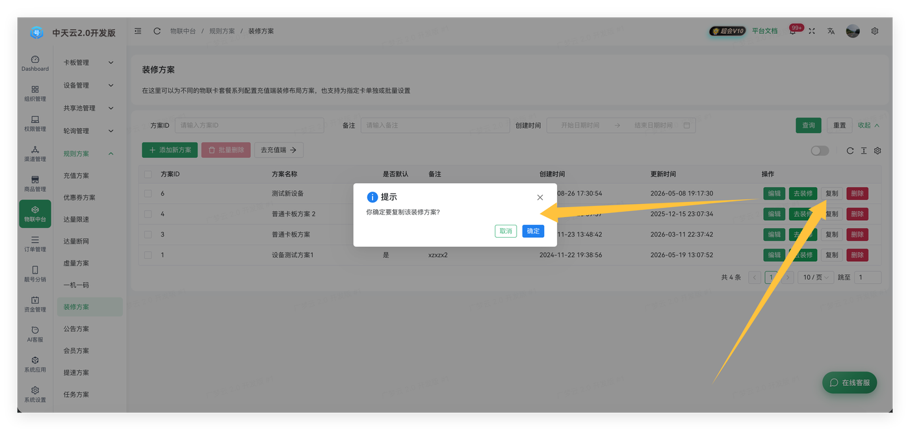Check the row checkbox for 方案ID 1
910x430 pixels.
[148, 255]
